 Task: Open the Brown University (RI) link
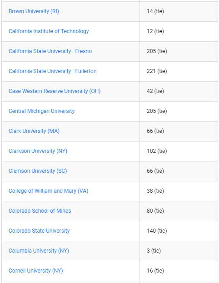[x=34, y=11]
